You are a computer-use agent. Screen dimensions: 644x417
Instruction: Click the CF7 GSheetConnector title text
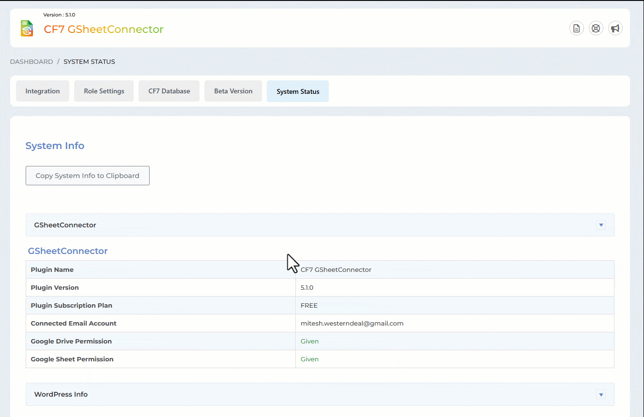pos(104,29)
